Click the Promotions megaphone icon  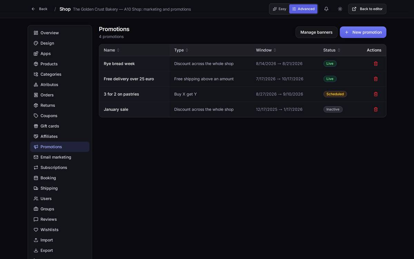click(36, 147)
